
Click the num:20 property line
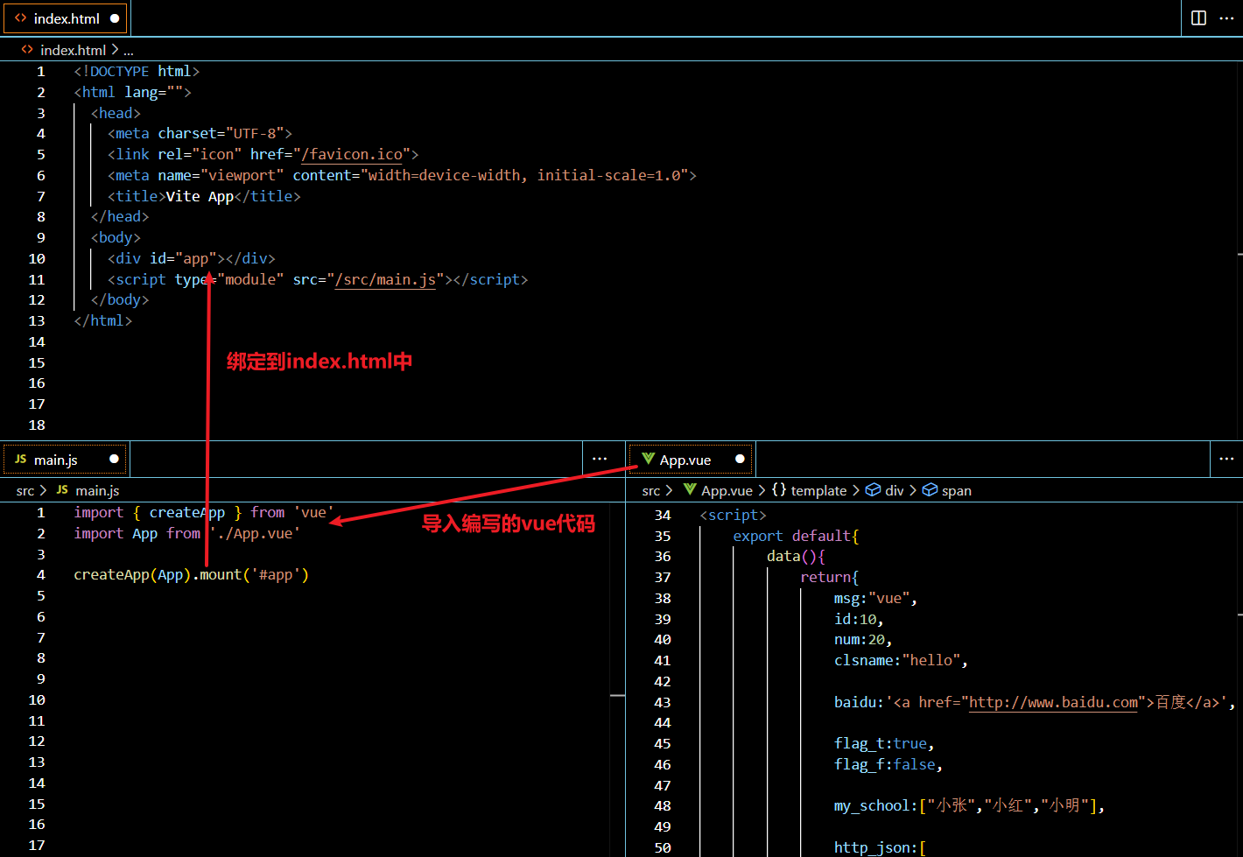[x=863, y=639]
